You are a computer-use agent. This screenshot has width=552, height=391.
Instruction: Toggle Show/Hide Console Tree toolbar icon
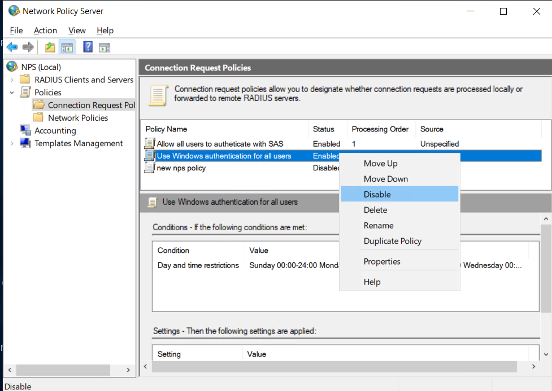[67, 47]
